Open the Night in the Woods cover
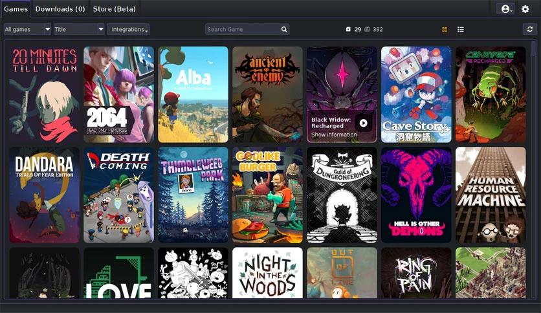 (x=267, y=273)
